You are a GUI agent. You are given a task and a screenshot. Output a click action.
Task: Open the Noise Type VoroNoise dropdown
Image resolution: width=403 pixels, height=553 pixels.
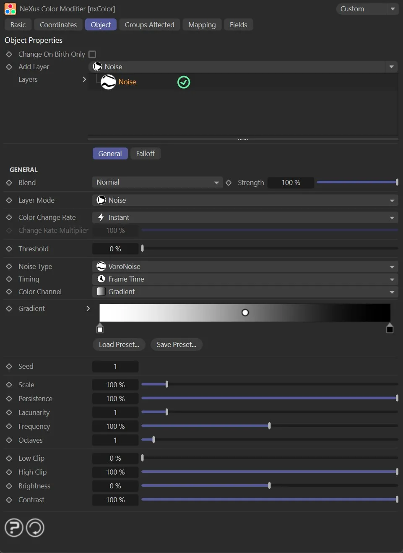[245, 267]
